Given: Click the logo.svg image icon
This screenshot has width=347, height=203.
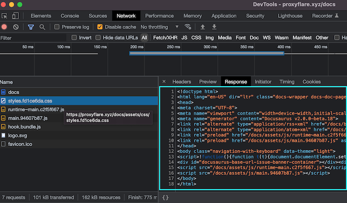Looking at the screenshot, I should [3, 135].
